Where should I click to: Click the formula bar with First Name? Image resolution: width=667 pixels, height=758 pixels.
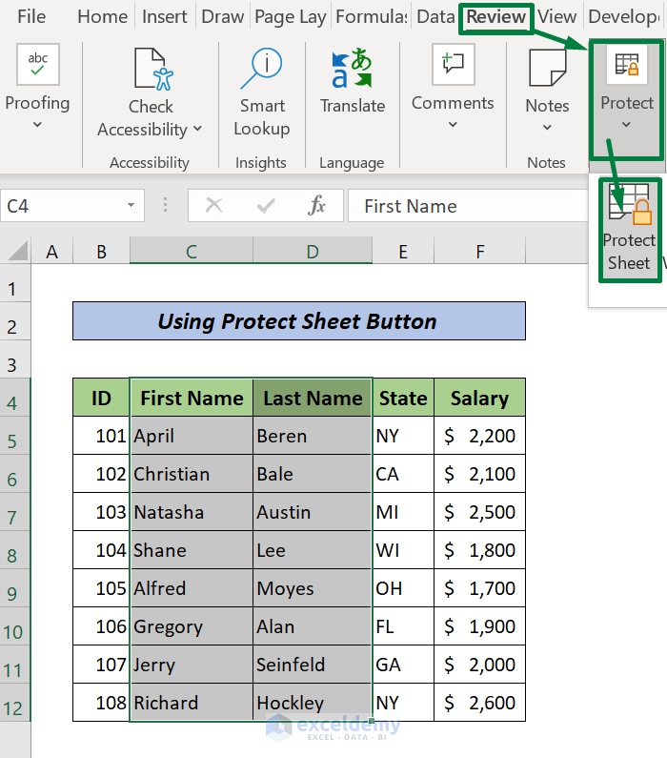(468, 206)
